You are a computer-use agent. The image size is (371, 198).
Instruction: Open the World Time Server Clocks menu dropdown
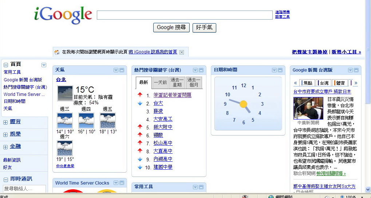point(116,183)
